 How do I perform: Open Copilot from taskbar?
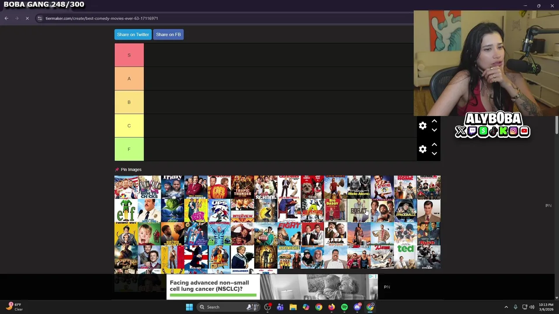(x=306, y=307)
